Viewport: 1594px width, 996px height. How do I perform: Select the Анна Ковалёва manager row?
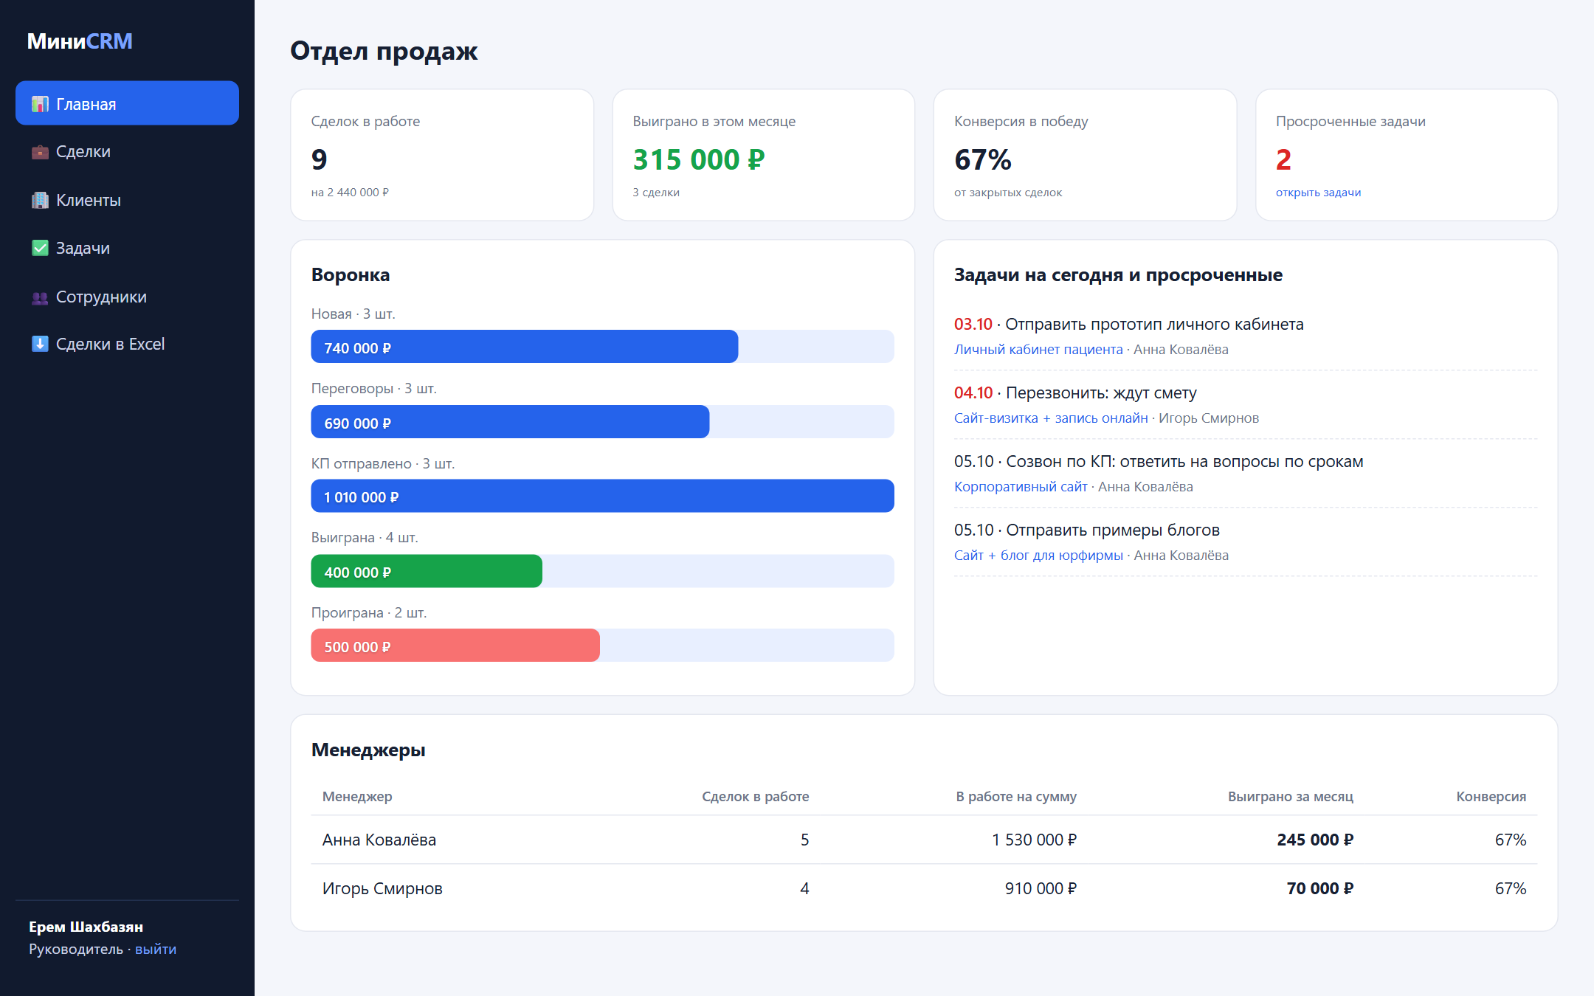point(924,840)
